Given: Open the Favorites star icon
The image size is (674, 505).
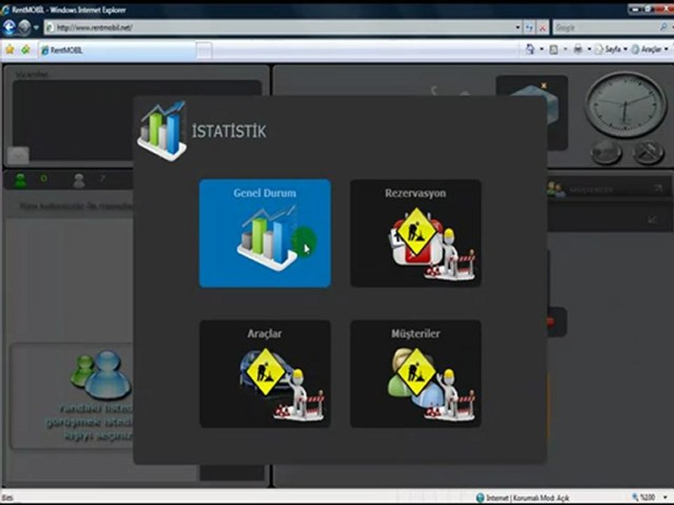Looking at the screenshot, I should click(x=9, y=50).
